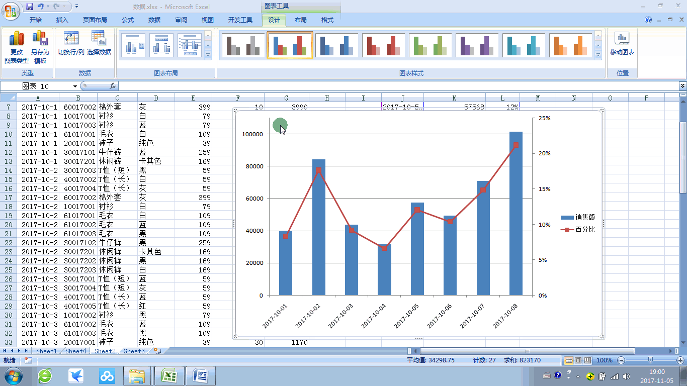Open the Name Box dropdown
This screenshot has height=386, width=687.
75,86
